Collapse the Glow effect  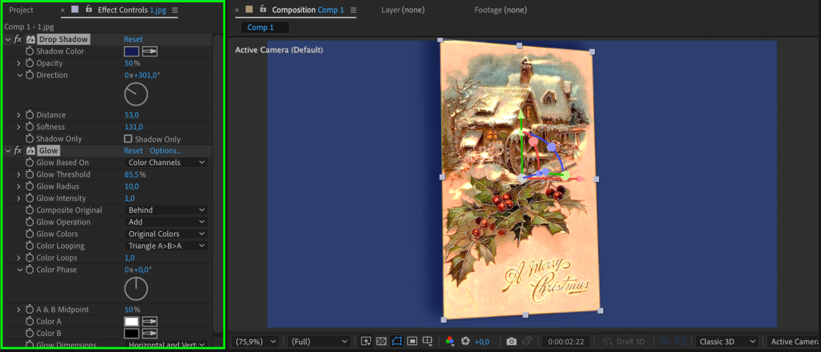tap(8, 151)
